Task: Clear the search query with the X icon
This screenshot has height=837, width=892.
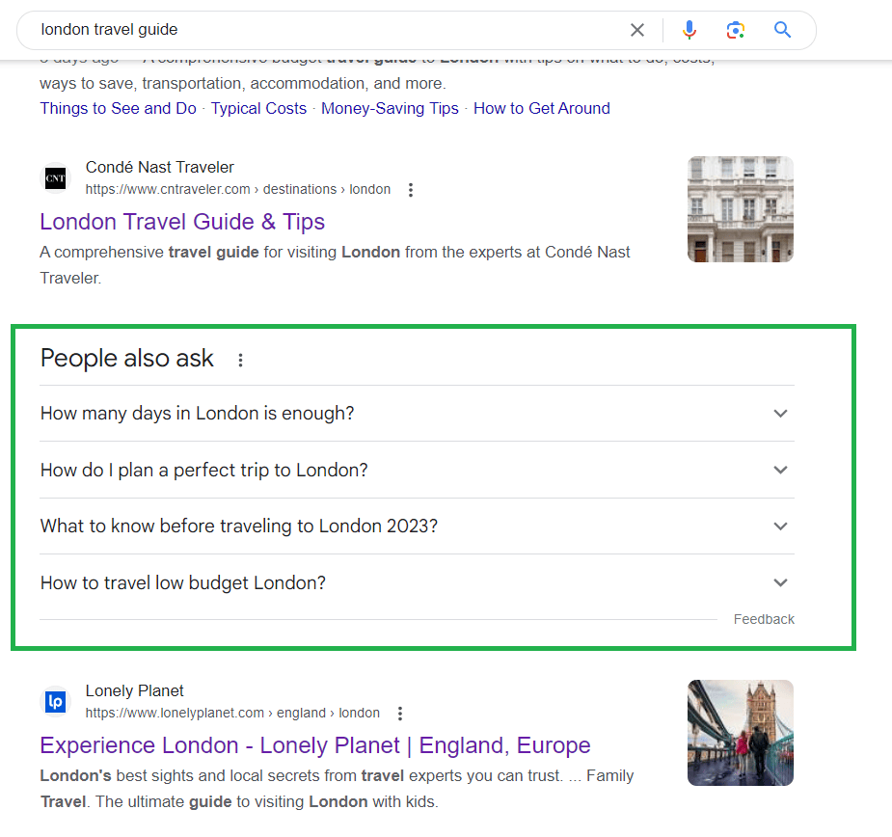Action: (636, 30)
